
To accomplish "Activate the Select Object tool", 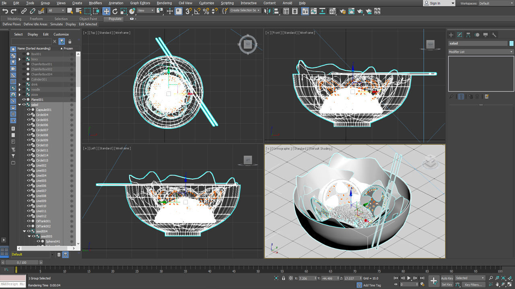I will pyautogui.click(x=70, y=11).
